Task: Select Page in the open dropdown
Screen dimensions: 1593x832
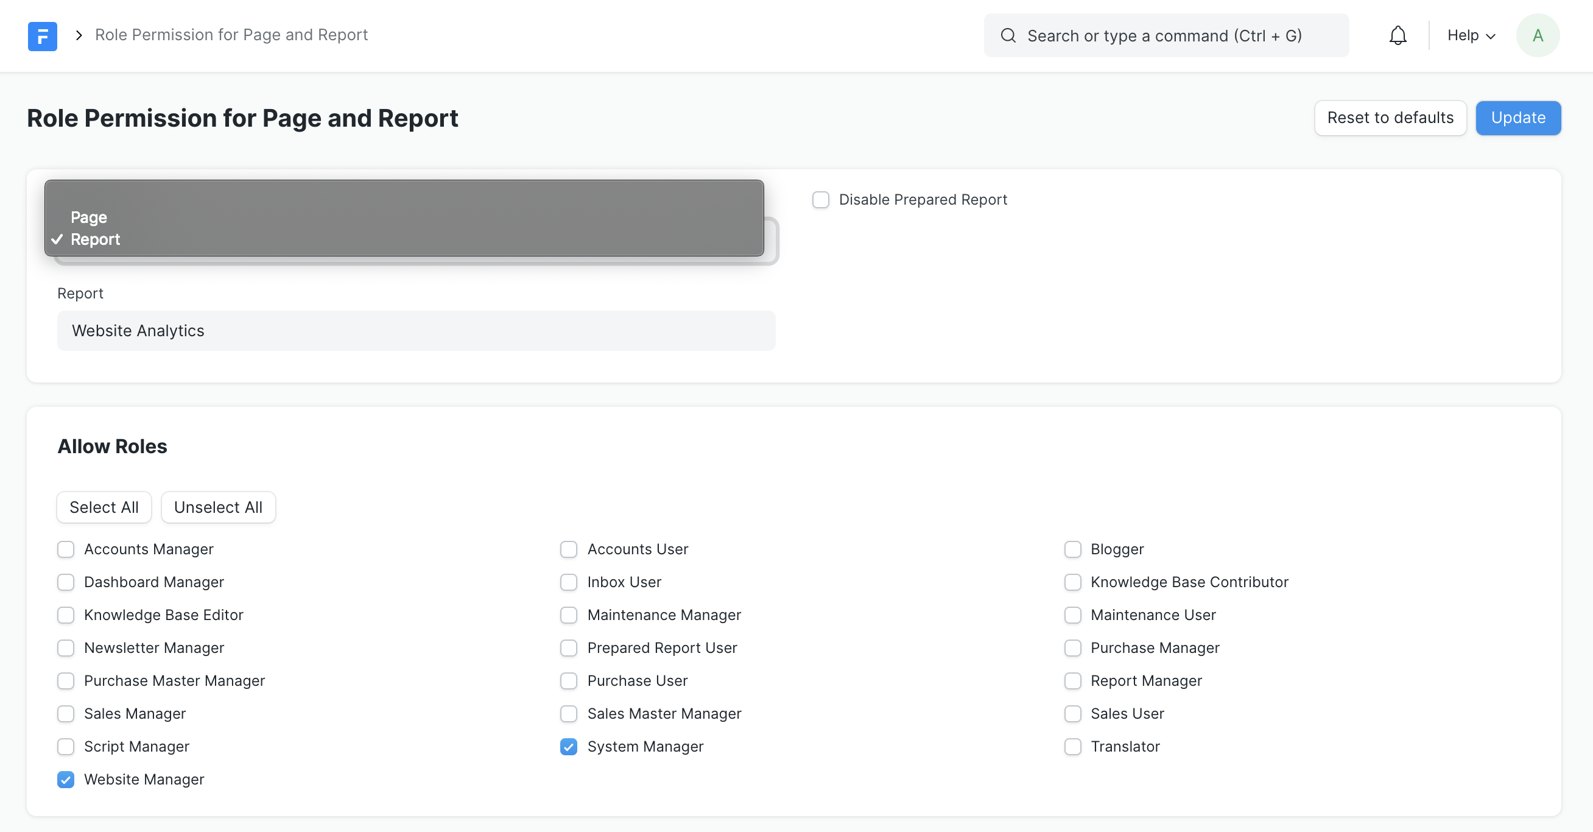Action: pyautogui.click(x=88, y=217)
